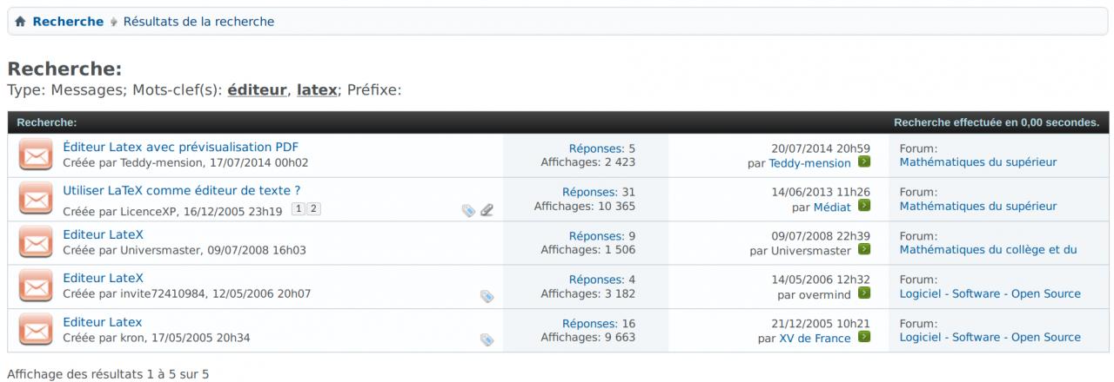This screenshot has width=1114, height=382.
Task: Go to last post by Universmaster arrow icon
Action: pyautogui.click(x=864, y=250)
